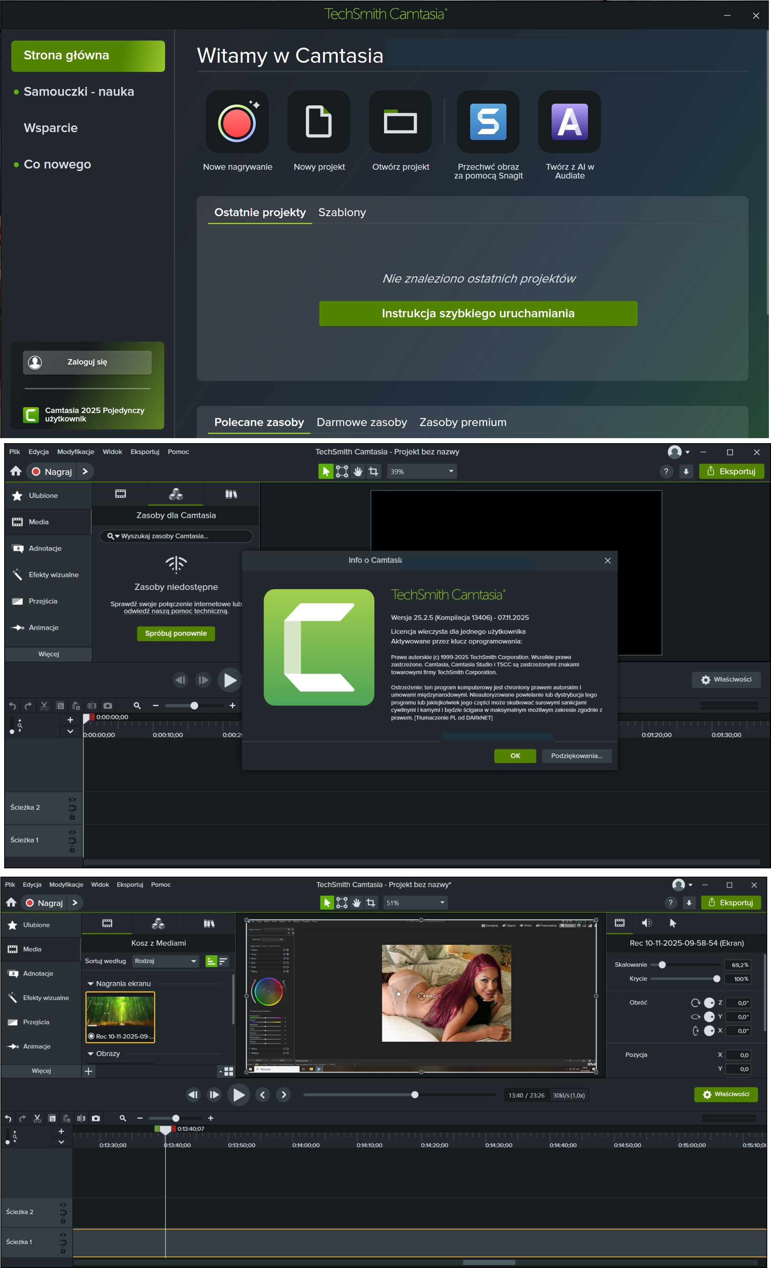Toggle Ścieżka 2 eye in the 0:00:00;00 timeline
771x1268 pixels.
click(72, 799)
